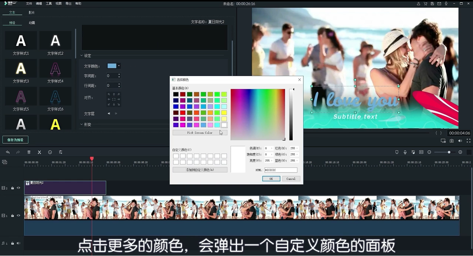Viewport: 473px width, 256px height.
Task: Take a snapshot with the camera icon
Action: pos(452,141)
